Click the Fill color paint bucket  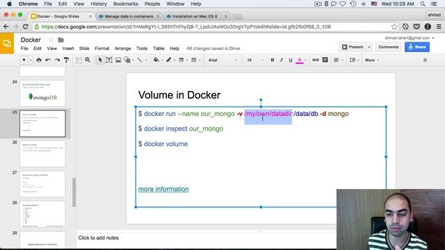[x=156, y=60]
